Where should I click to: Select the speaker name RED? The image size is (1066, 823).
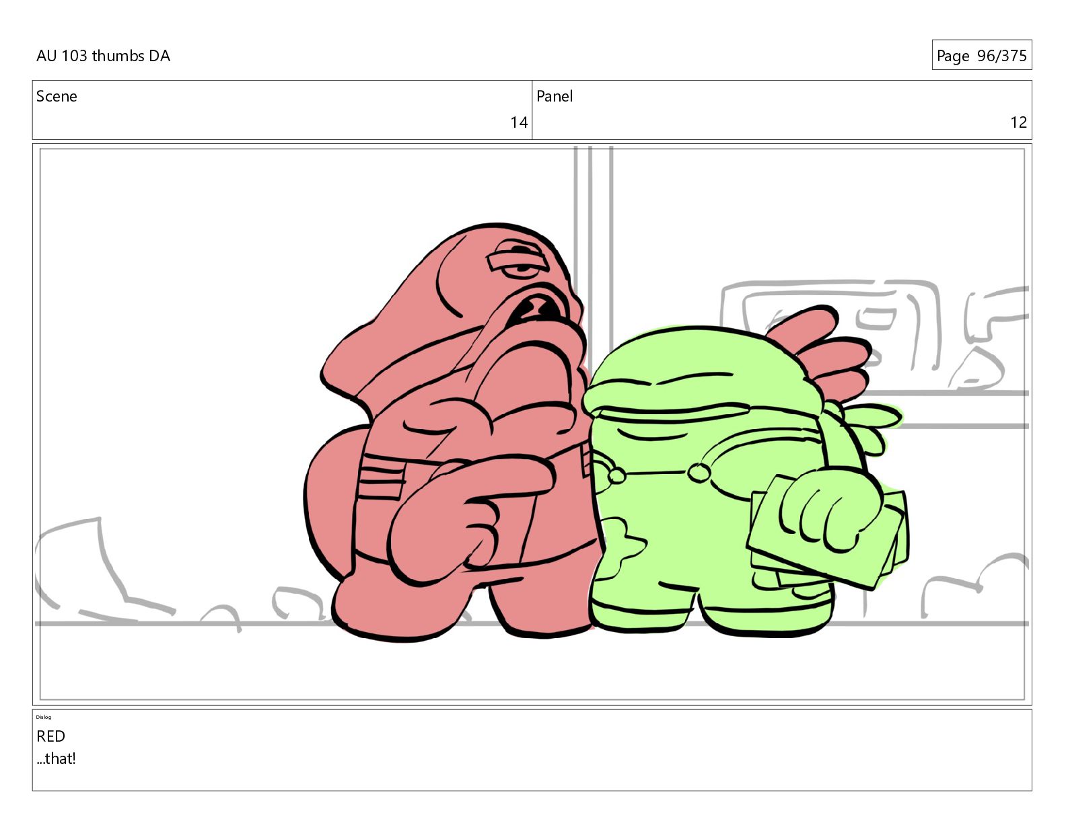pyautogui.click(x=50, y=736)
